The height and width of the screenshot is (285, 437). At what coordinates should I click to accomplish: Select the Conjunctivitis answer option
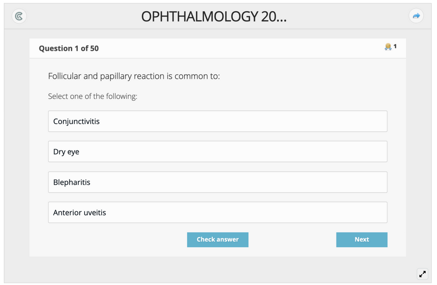(218, 121)
